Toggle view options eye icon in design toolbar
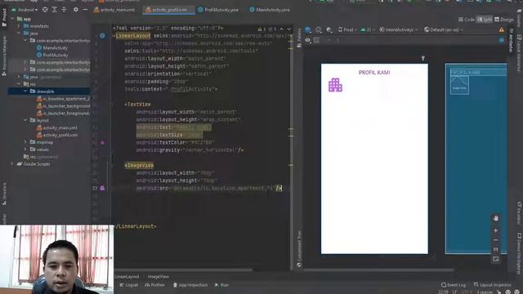This screenshot has width=523, height=294. pyautogui.click(x=307, y=40)
